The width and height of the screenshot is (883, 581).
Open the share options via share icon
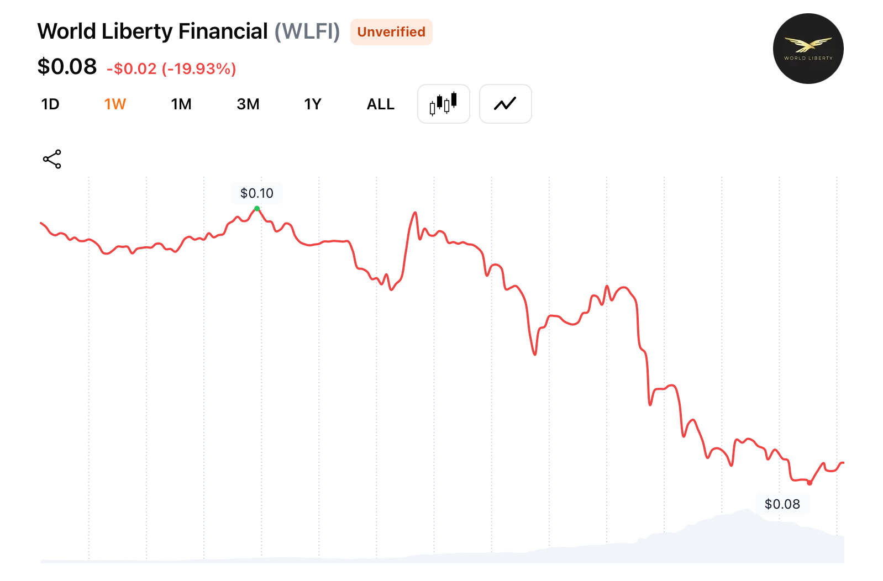[x=51, y=159]
